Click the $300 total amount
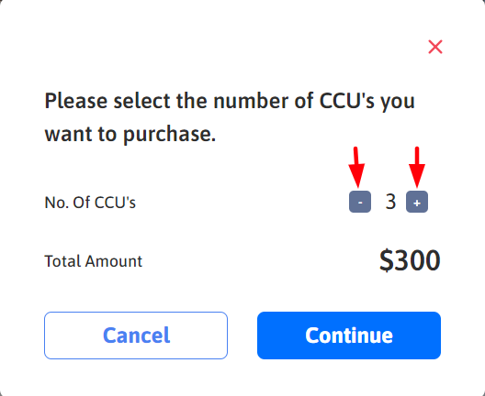The image size is (485, 396). (x=410, y=261)
